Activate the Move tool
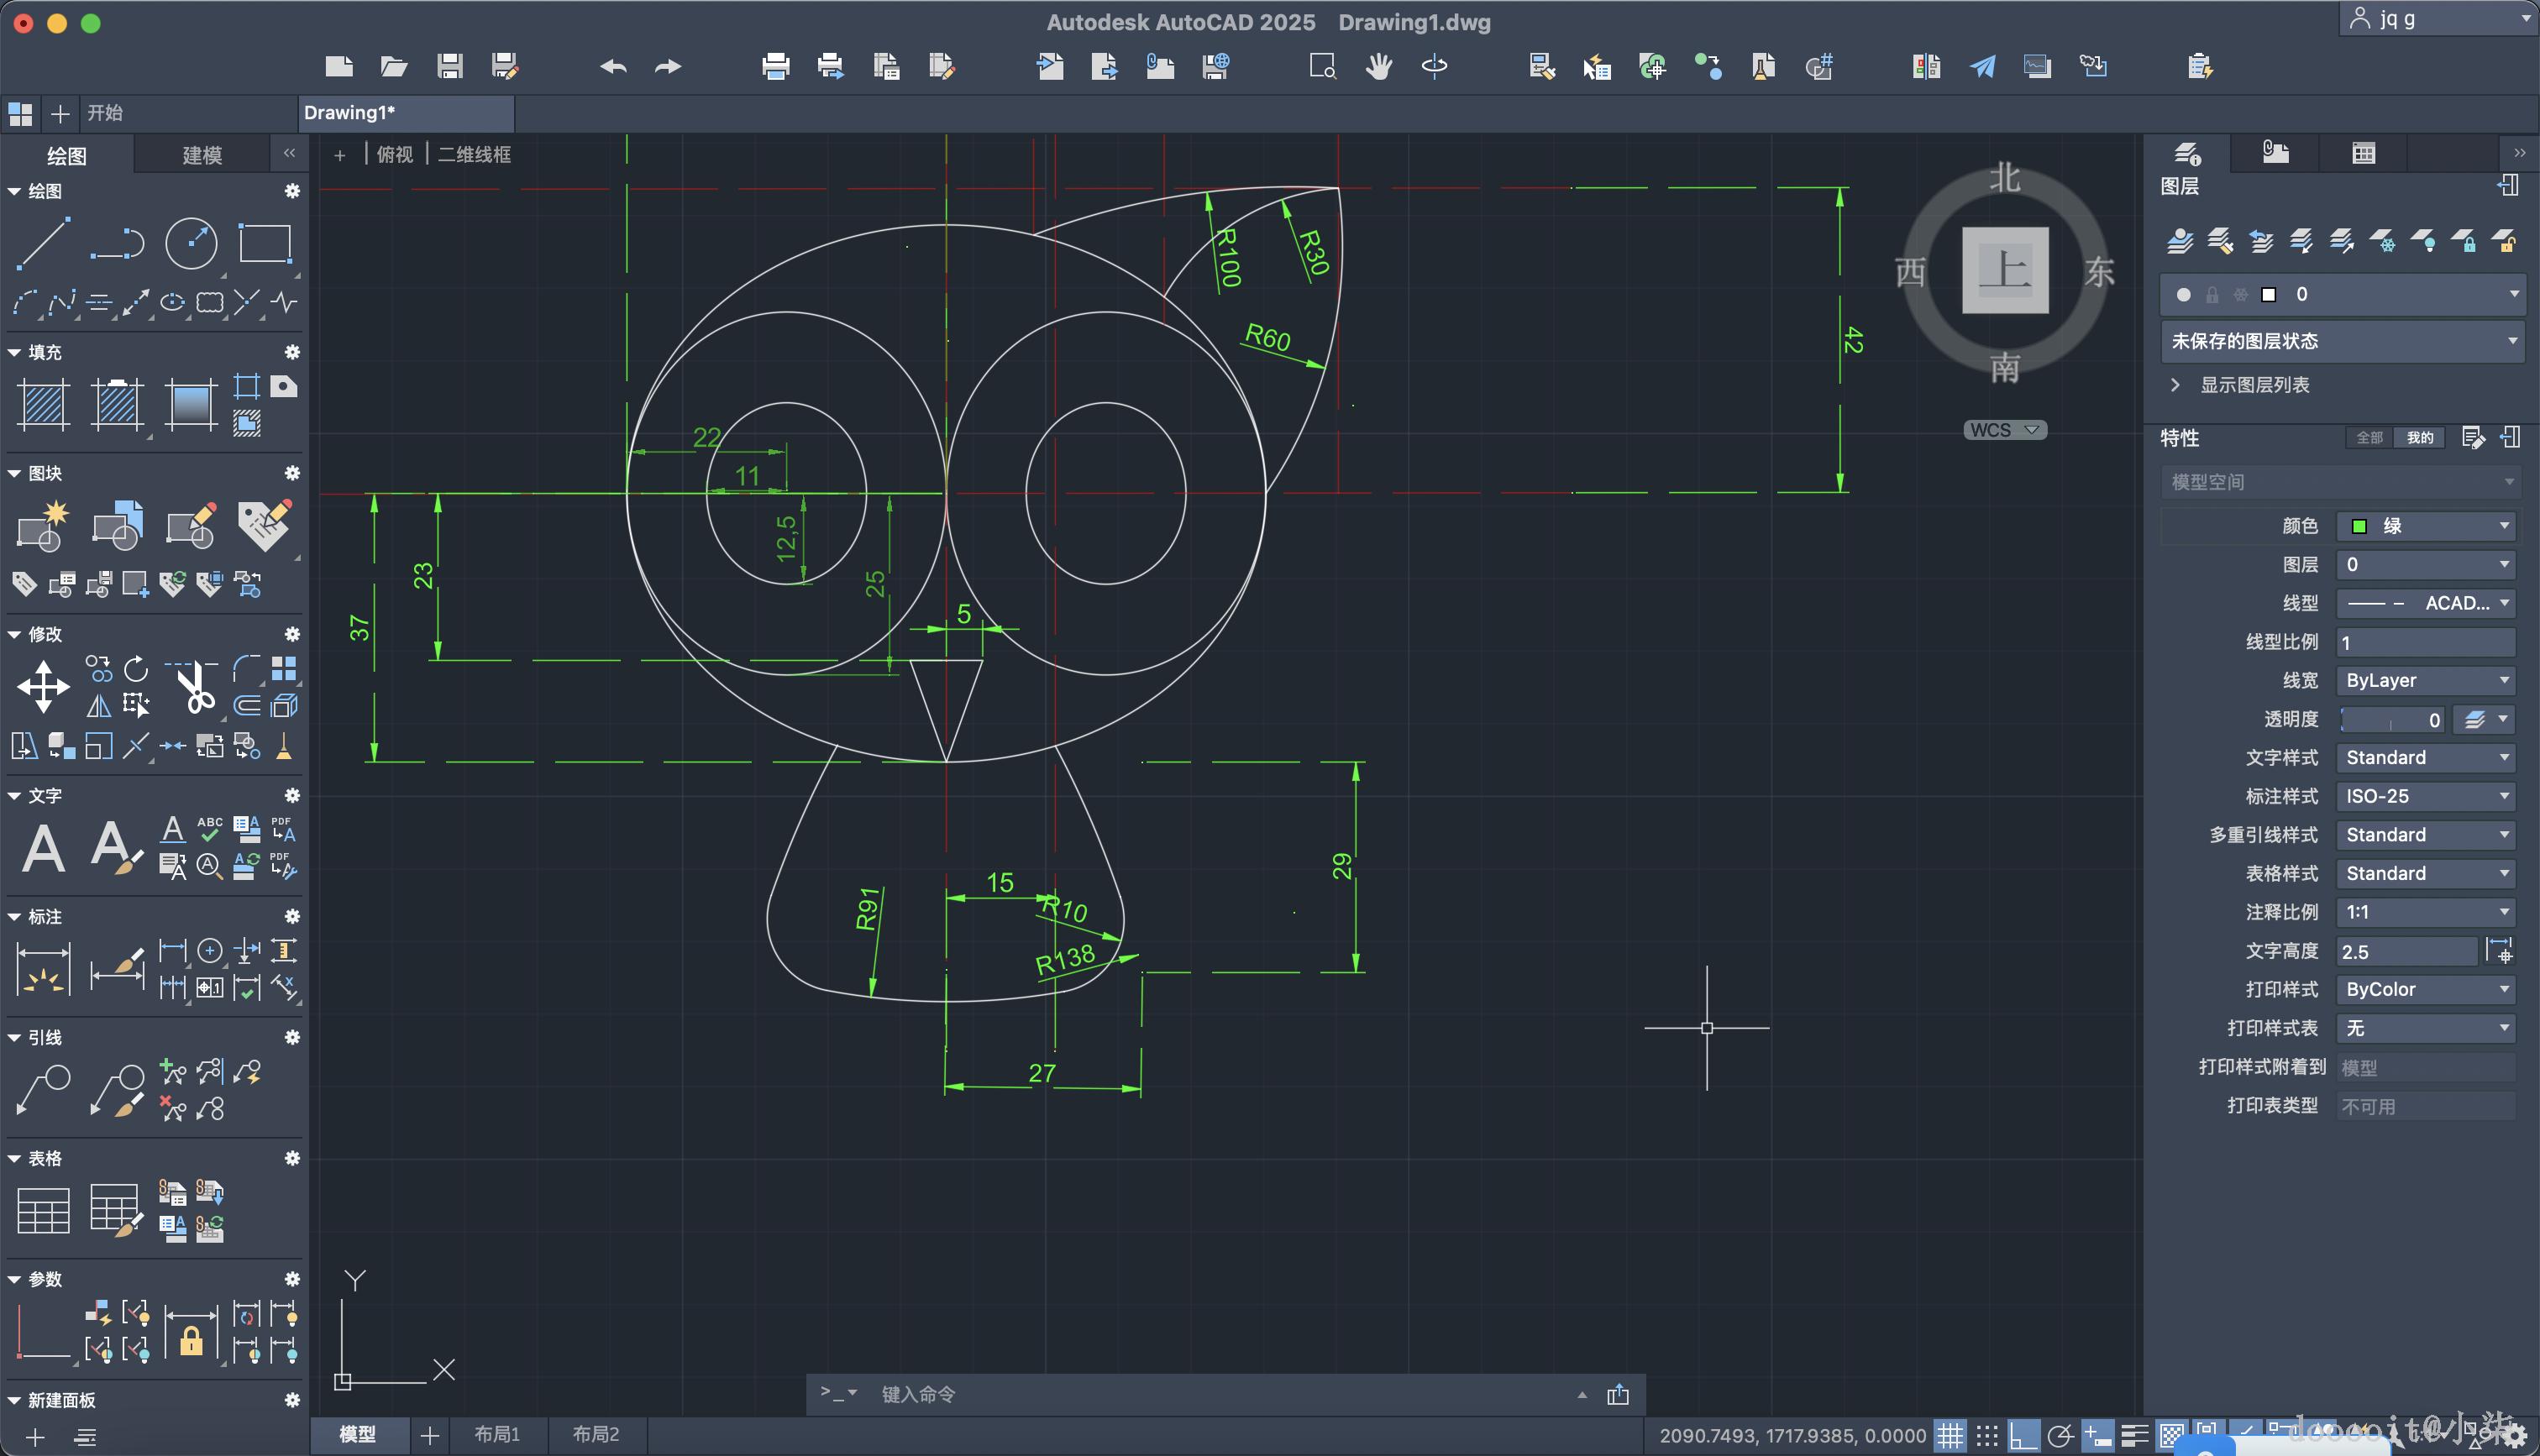 pos(43,687)
